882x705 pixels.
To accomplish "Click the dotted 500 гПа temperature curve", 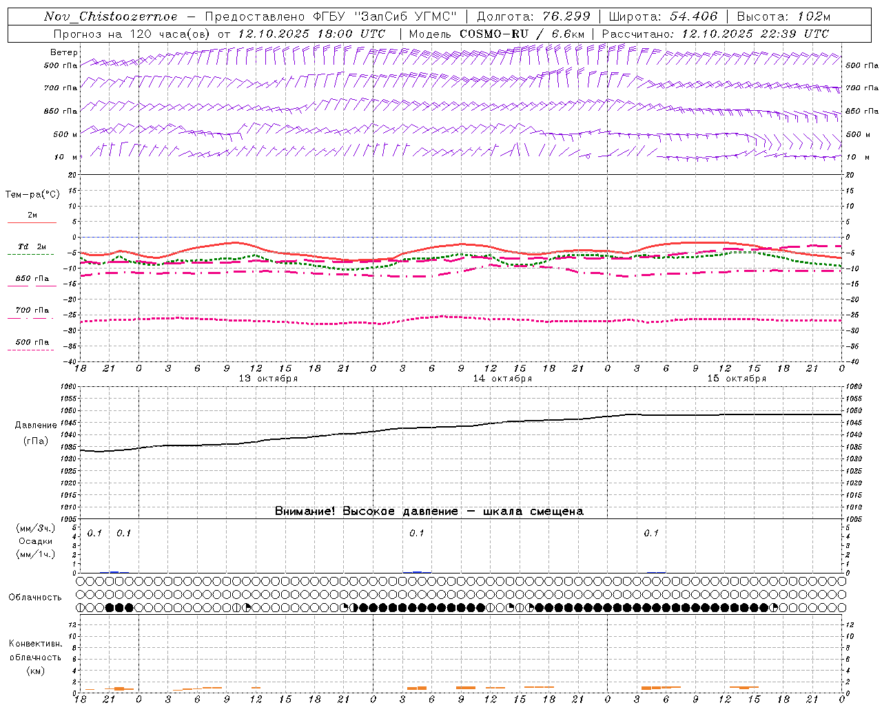I will pos(462,317).
